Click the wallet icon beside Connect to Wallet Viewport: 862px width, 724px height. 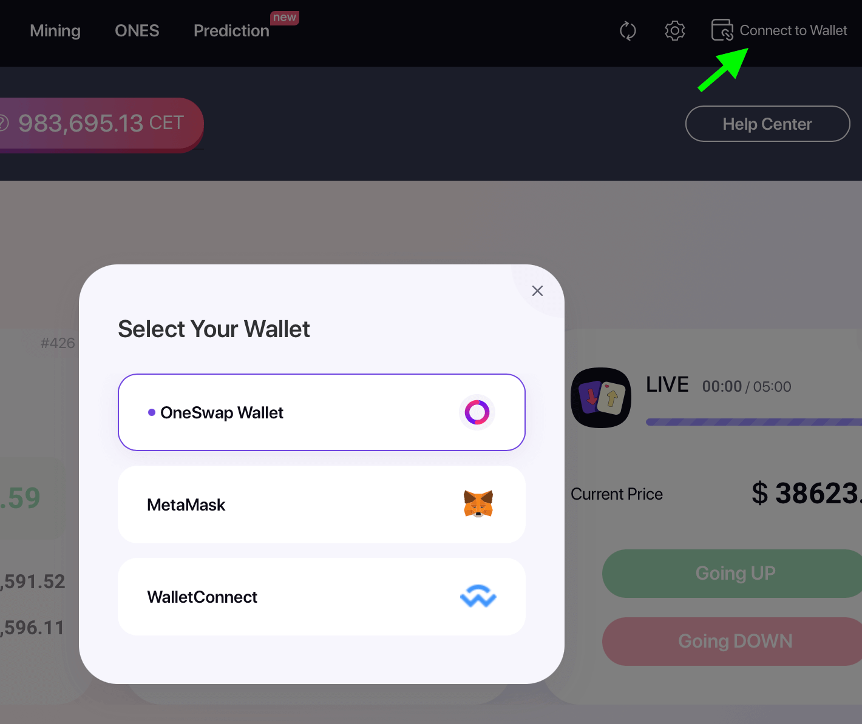[722, 30]
